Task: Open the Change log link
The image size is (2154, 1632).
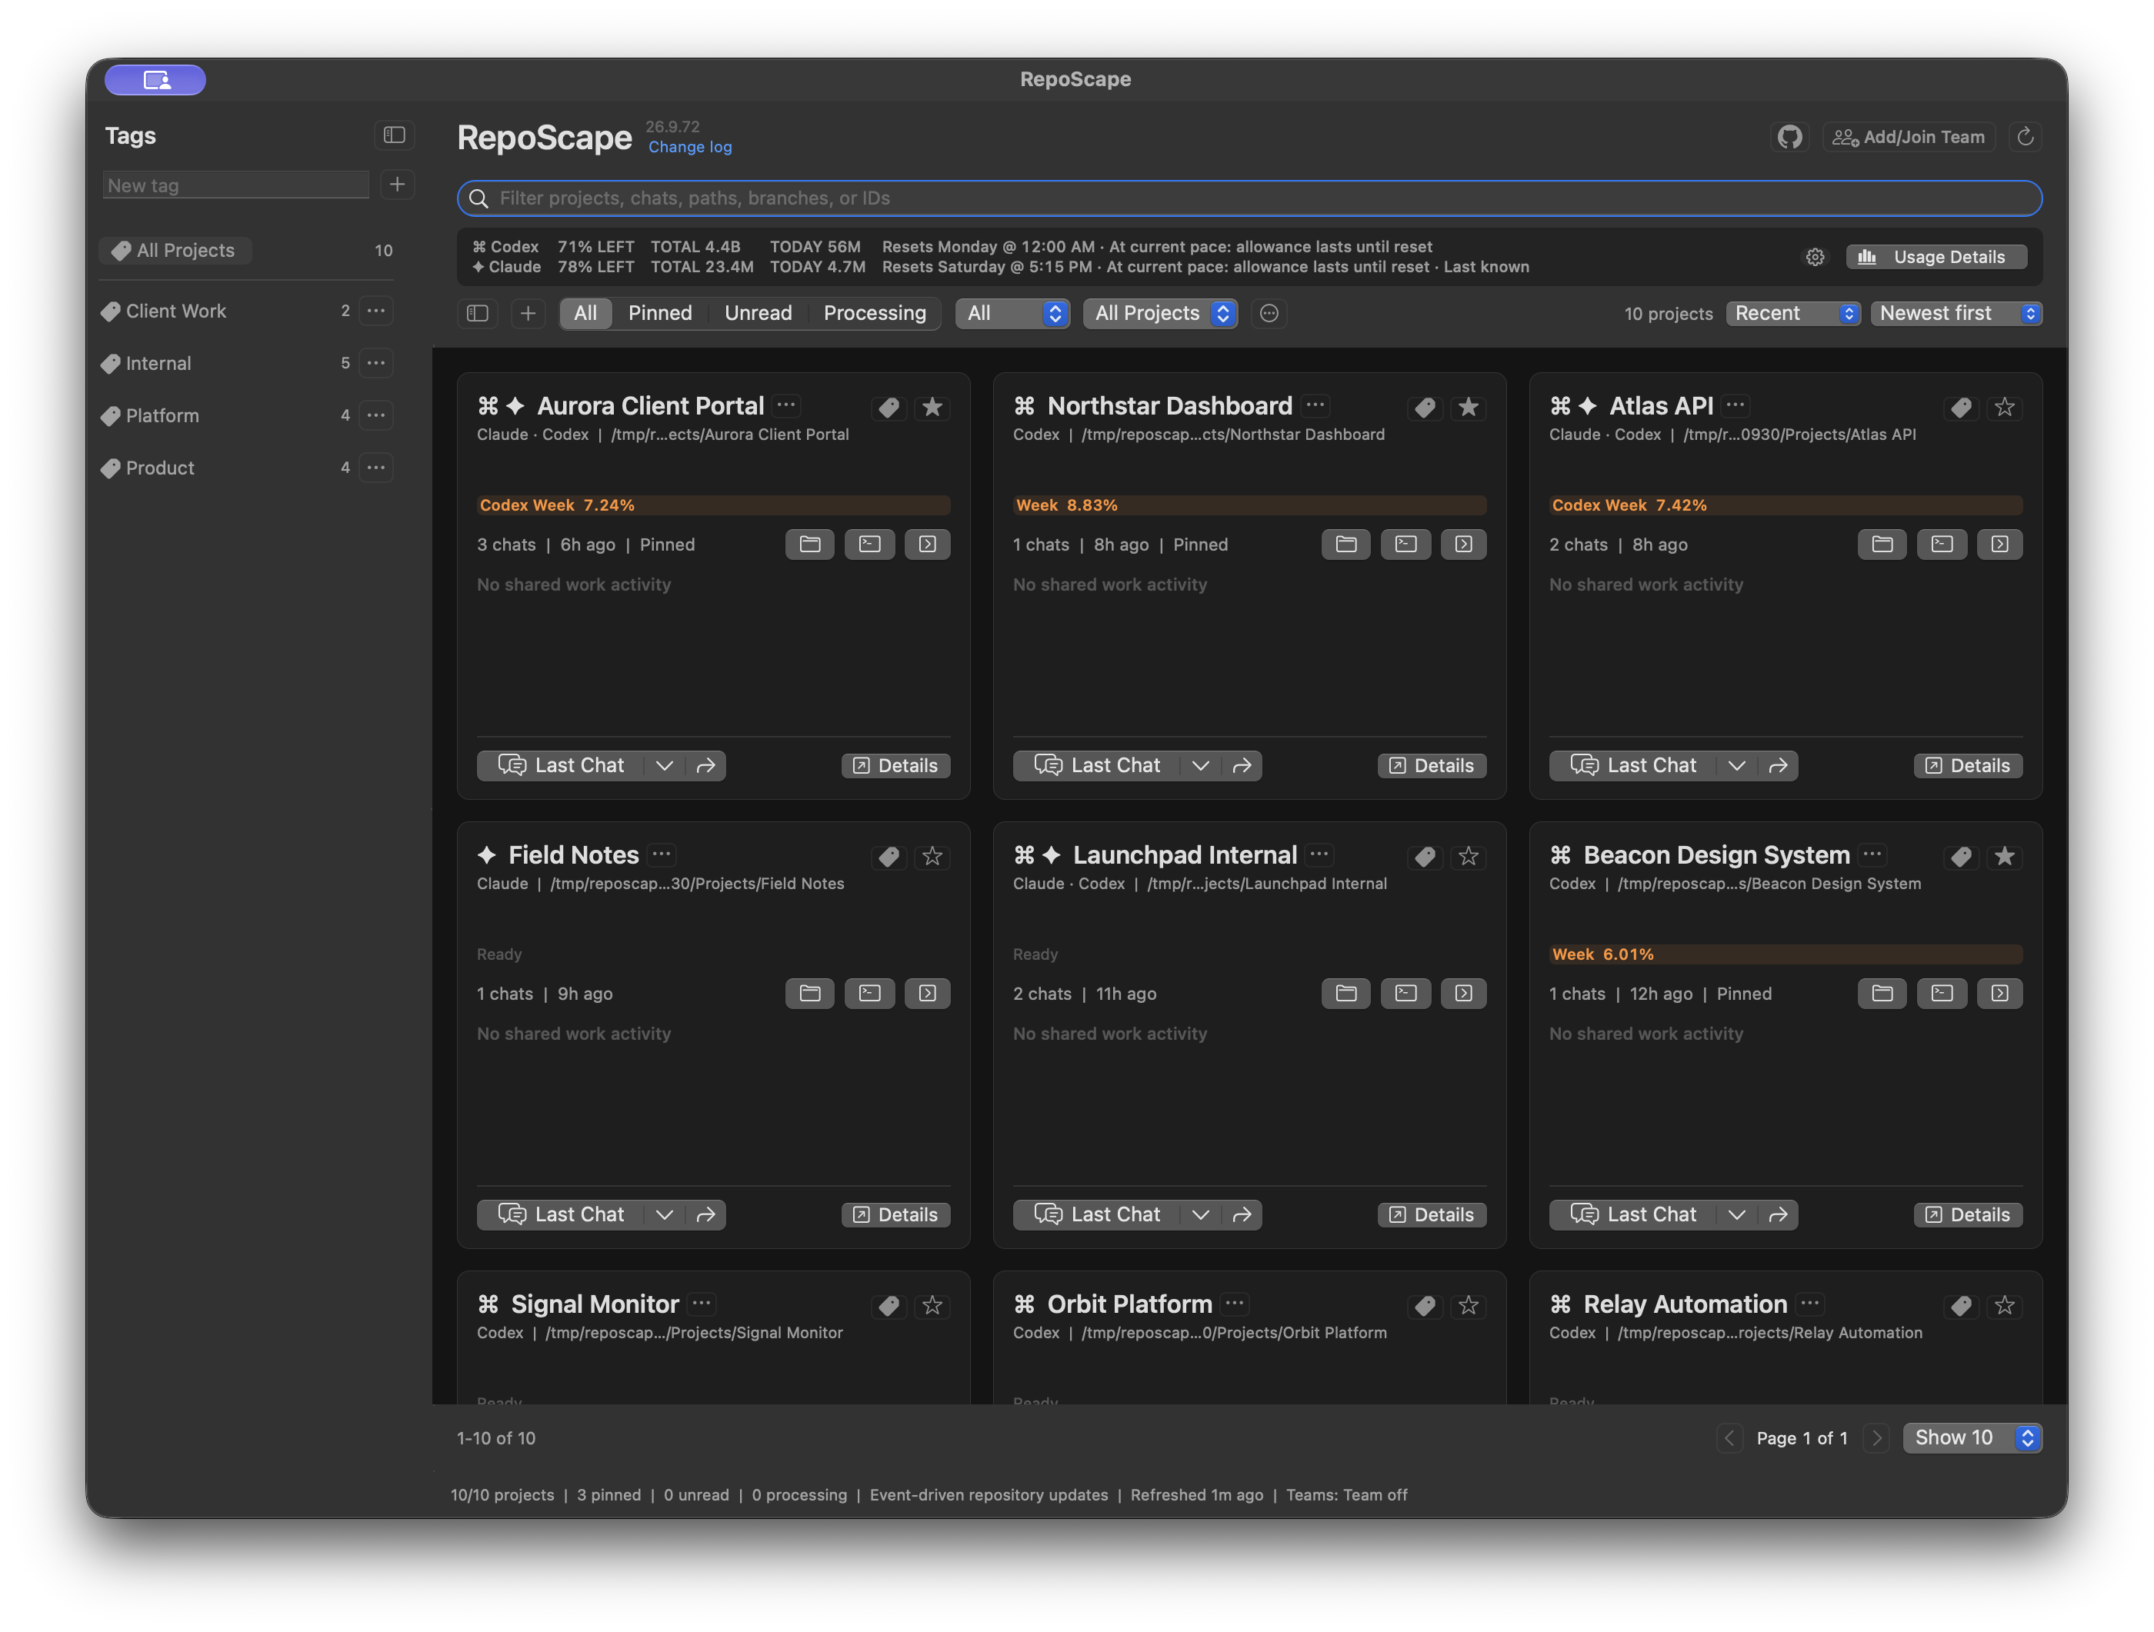Action: (690, 147)
